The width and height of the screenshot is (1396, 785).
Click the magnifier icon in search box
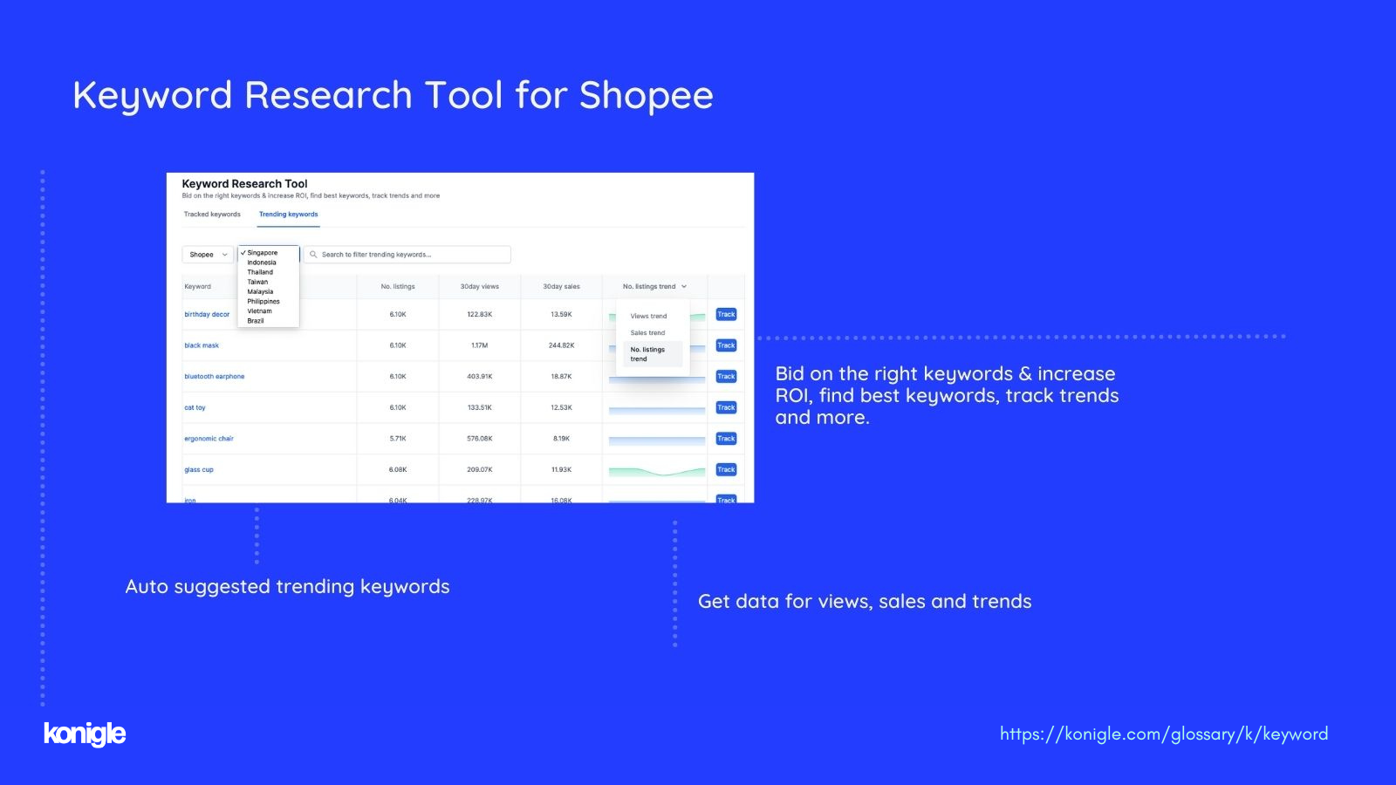pos(313,255)
